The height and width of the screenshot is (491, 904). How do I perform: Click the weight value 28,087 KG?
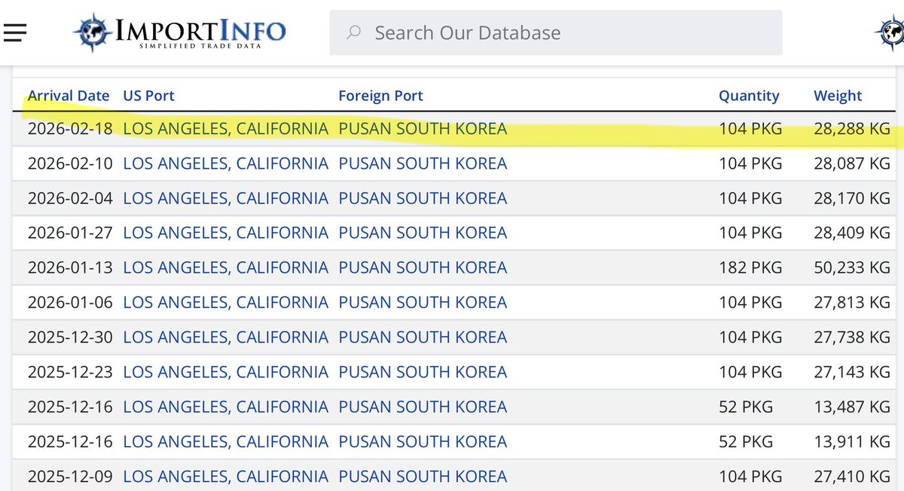(852, 163)
